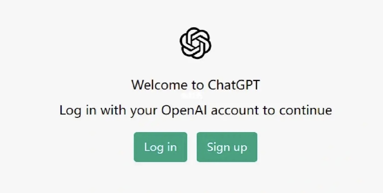Select the hexagonal ChatGPT emblem at the top
The height and width of the screenshot is (193, 383).
tap(195, 43)
